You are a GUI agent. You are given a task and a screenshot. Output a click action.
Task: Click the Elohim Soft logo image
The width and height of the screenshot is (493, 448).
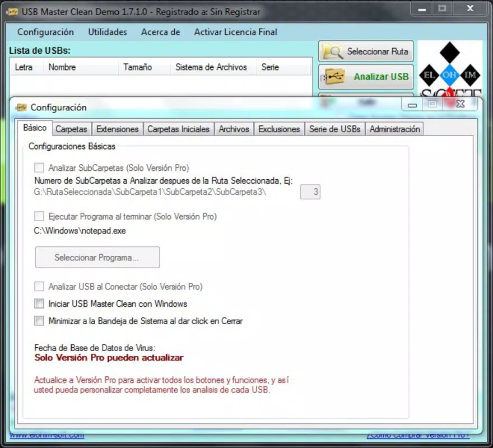tap(450, 69)
